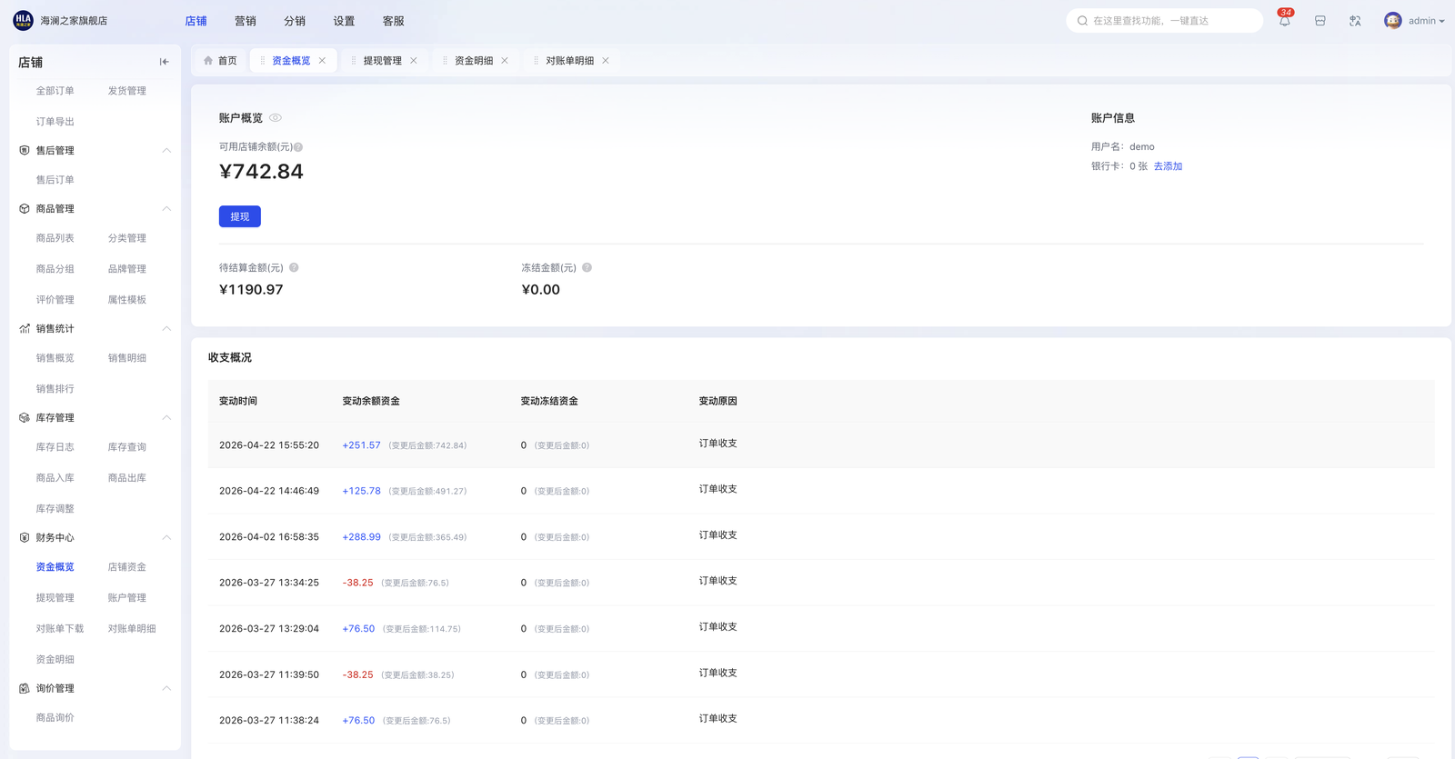The image size is (1455, 759).
Task: Open the admin user dropdown
Action: pos(1414,21)
